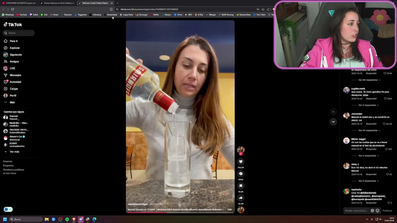Like vicky's comment with 42 likes
Image resolution: width=397 pixels, height=223 pixels.
click(387, 174)
